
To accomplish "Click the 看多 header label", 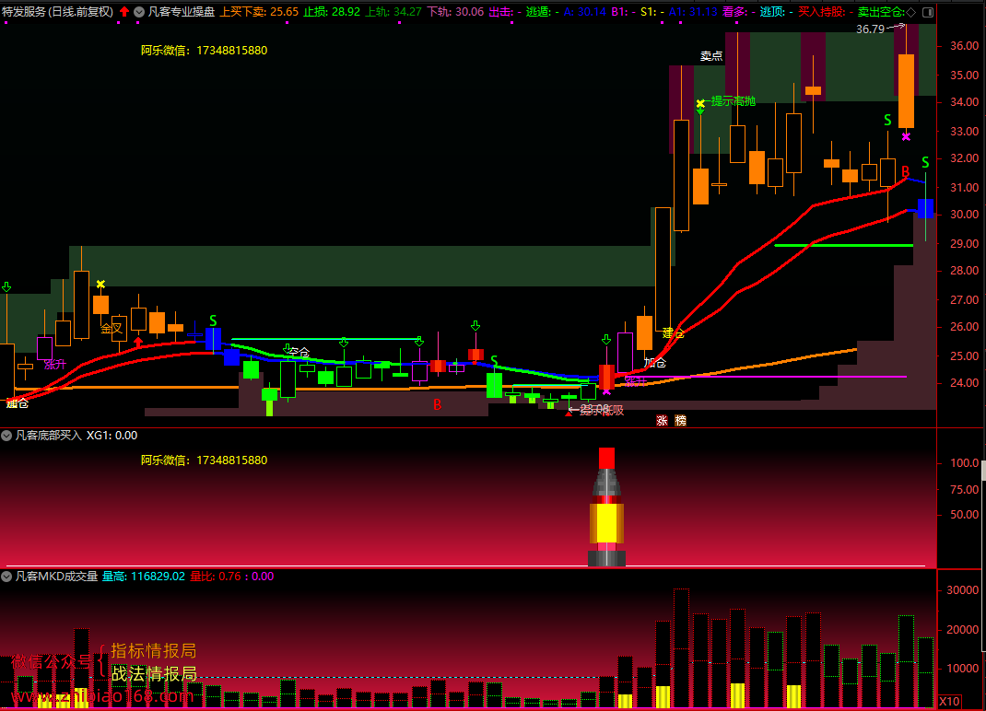I will pos(734,11).
